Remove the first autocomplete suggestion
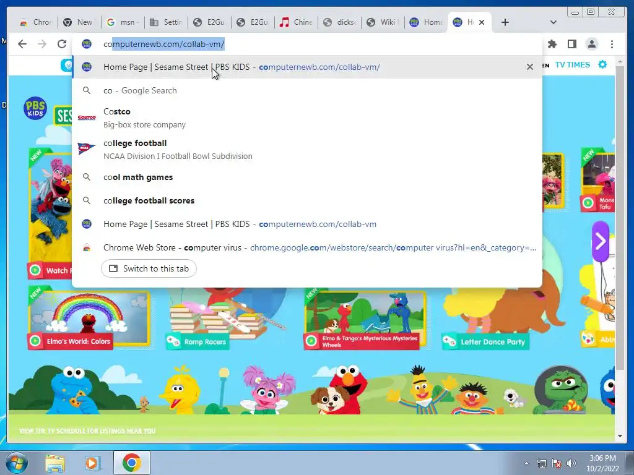The image size is (634, 475). [530, 67]
